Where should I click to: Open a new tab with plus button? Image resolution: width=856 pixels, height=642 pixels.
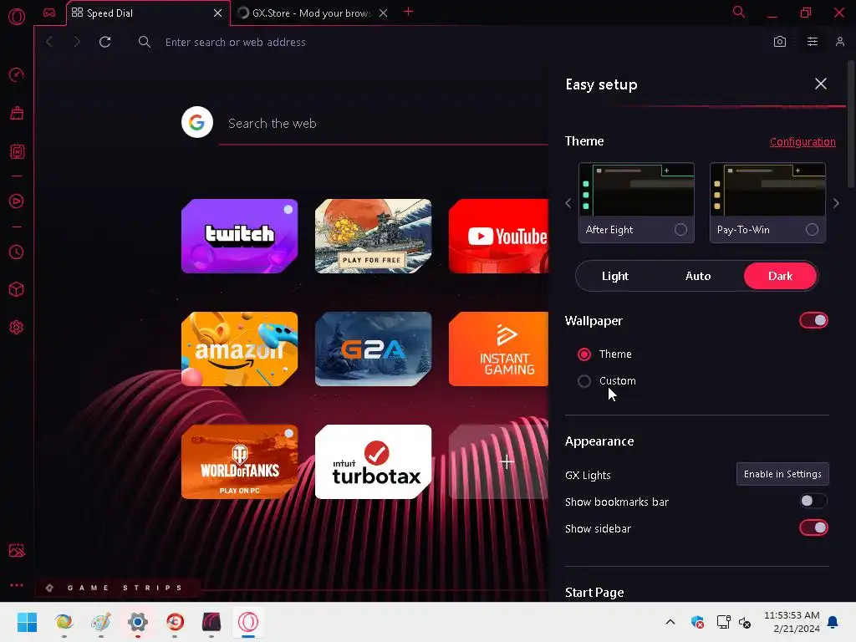click(408, 12)
